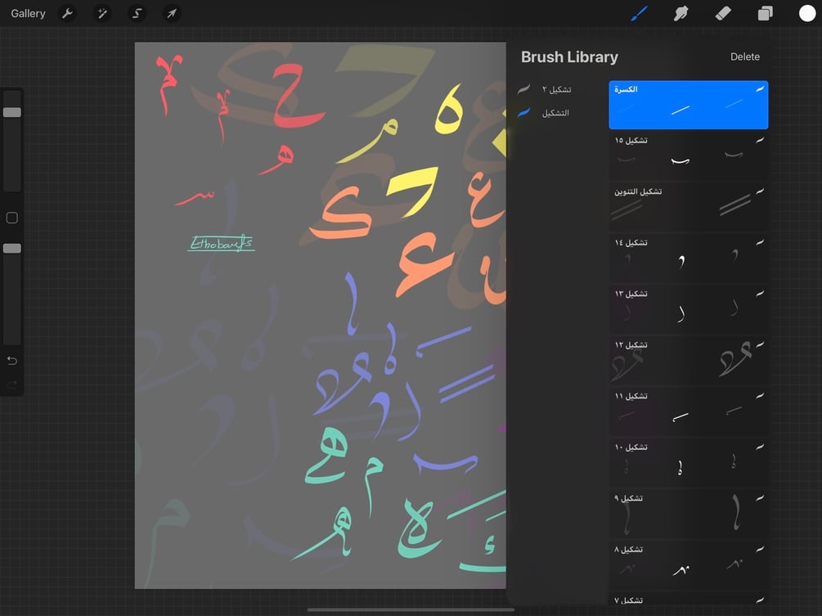This screenshot has width=822, height=616.
Task: Select the تشكيل ١٣ brush
Action: [x=689, y=309]
